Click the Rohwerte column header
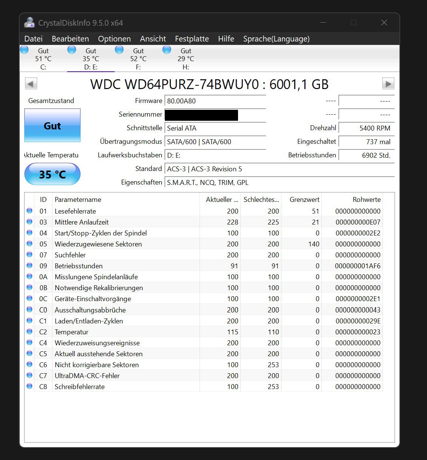The image size is (427, 460). [352, 199]
